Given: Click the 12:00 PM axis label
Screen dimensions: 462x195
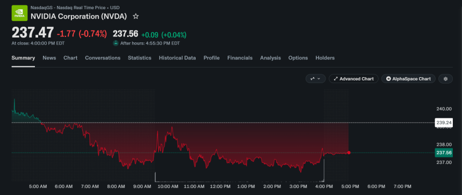Looking at the screenshot, I should point(220,186).
